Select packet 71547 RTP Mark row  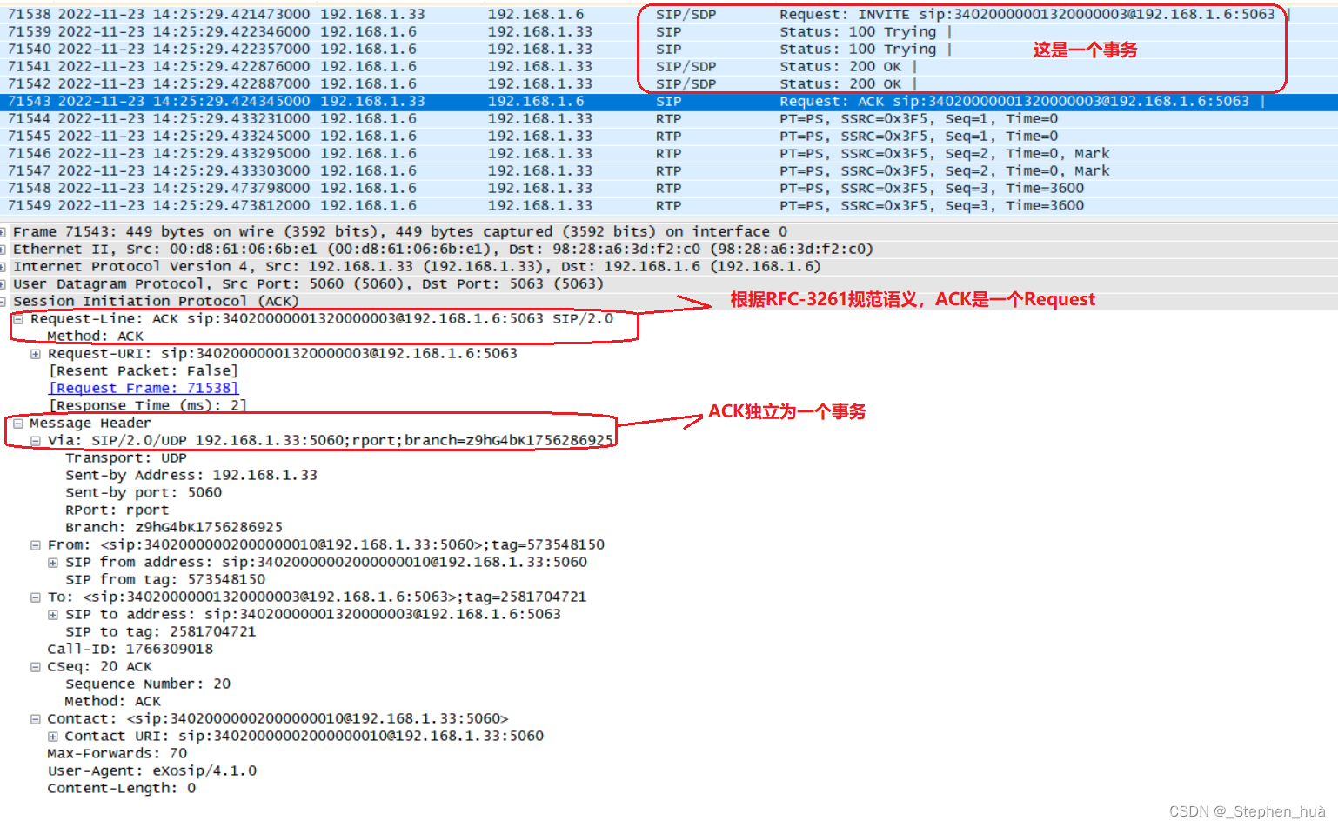pyautogui.click(x=669, y=171)
